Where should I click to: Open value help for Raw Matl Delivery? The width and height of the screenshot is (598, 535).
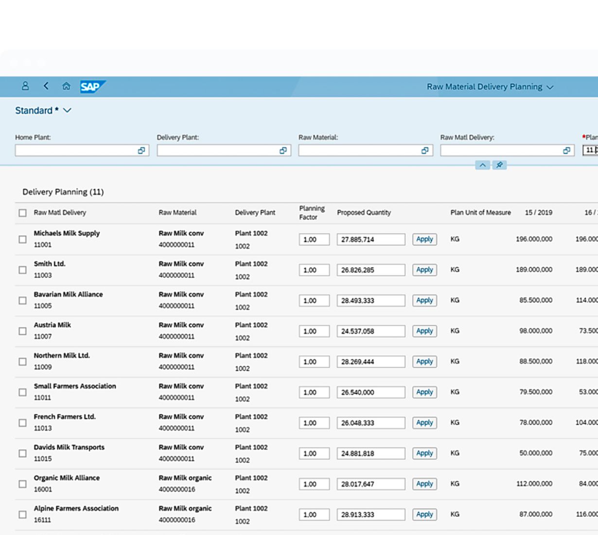pyautogui.click(x=566, y=151)
